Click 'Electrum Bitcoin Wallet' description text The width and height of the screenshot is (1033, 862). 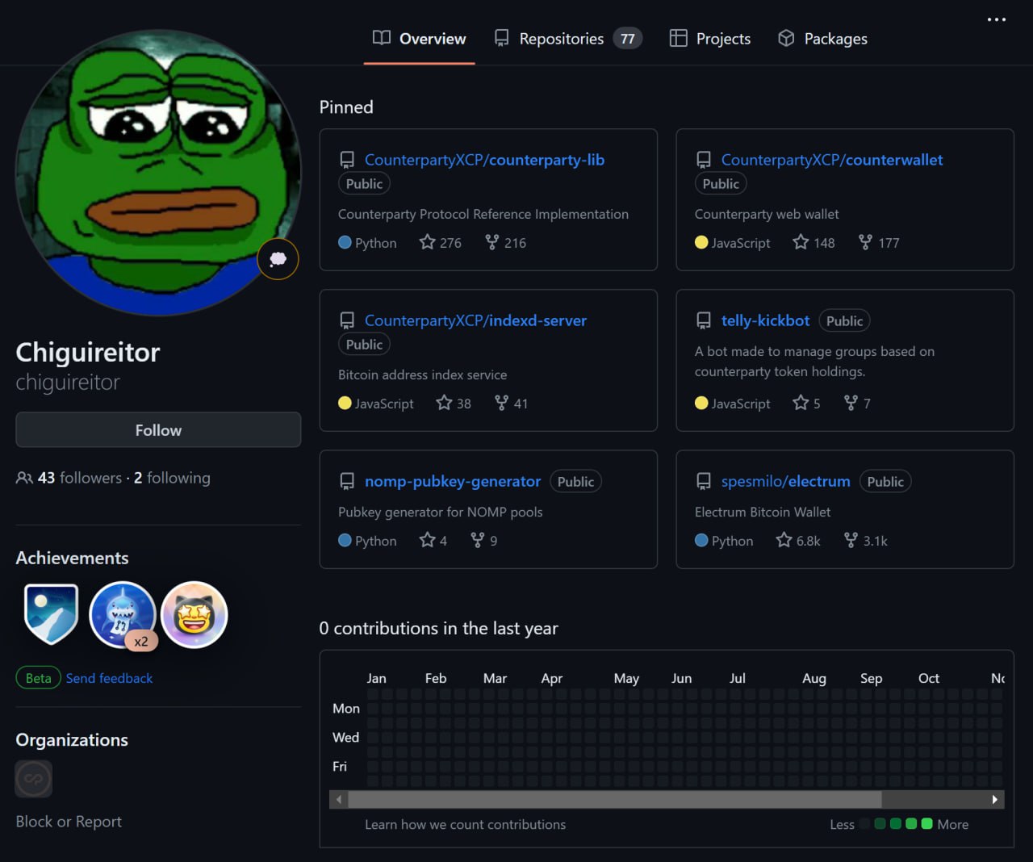pos(763,512)
